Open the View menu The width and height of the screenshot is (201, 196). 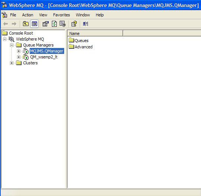click(43, 15)
